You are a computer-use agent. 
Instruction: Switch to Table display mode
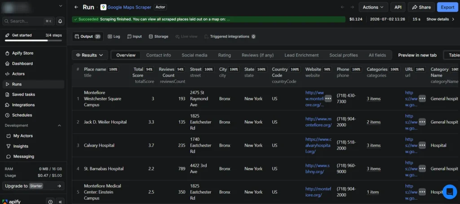452,55
